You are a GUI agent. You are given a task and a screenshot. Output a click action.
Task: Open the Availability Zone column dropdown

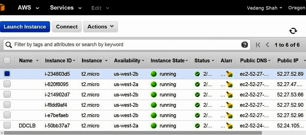[143, 61]
